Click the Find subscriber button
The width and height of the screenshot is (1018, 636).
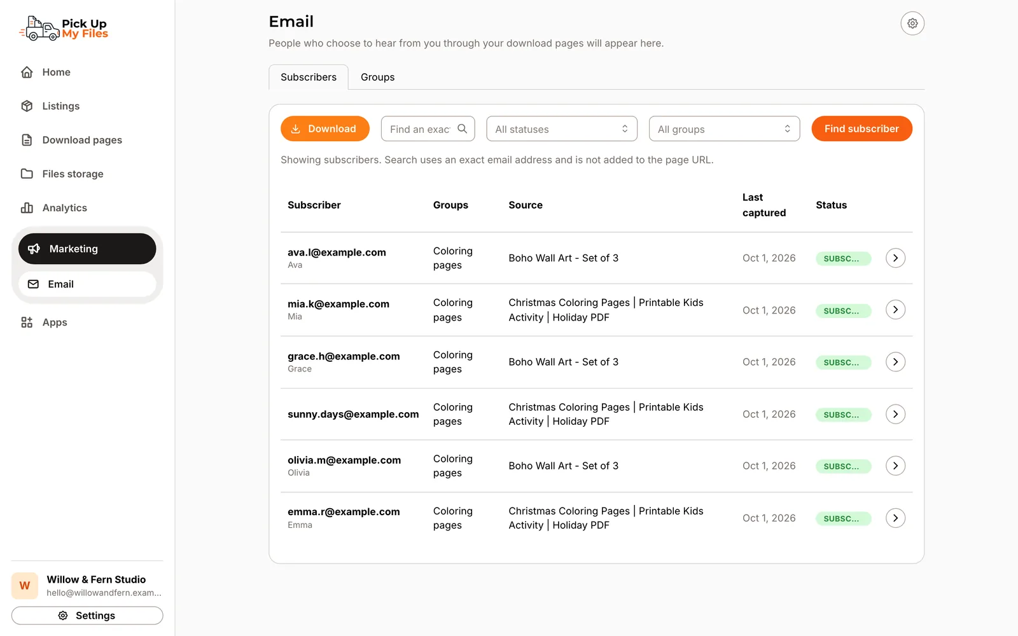861,128
